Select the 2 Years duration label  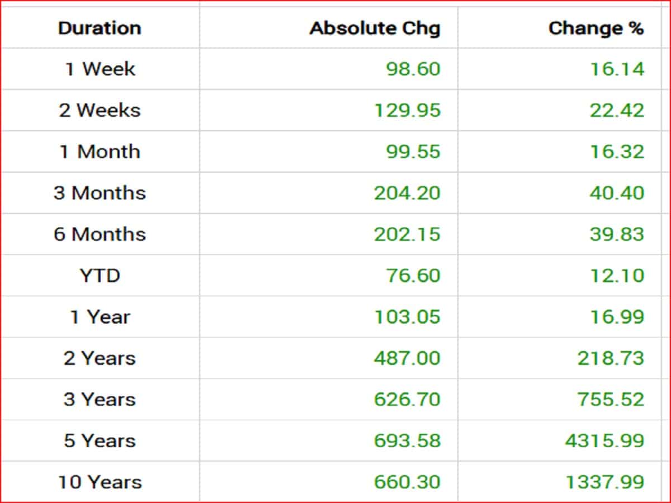coord(100,359)
